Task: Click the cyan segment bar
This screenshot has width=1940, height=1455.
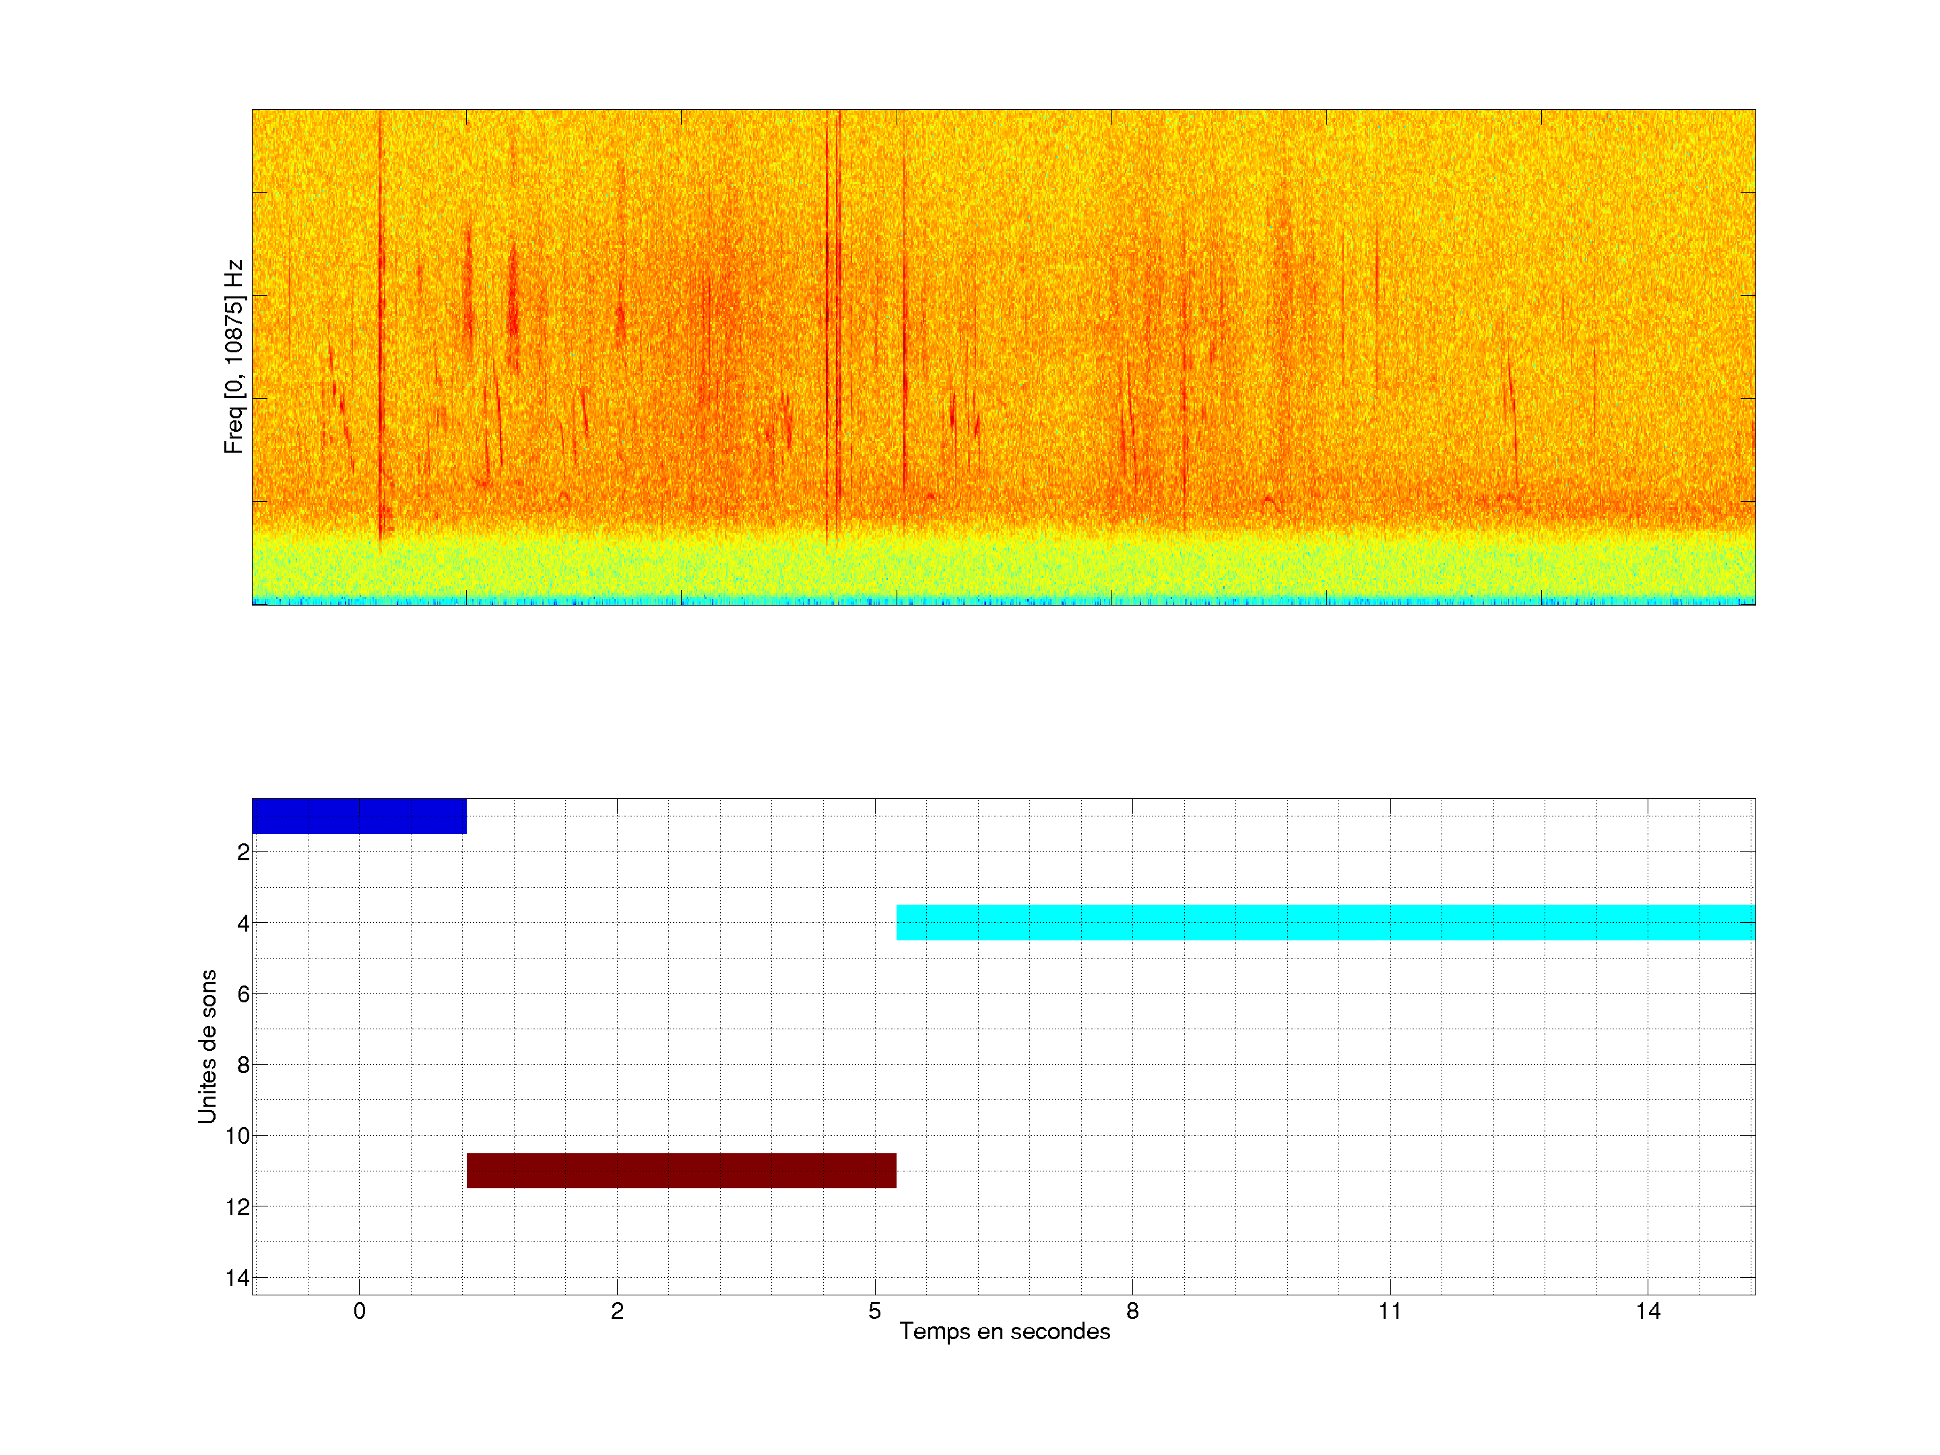Action: pos(1324,922)
